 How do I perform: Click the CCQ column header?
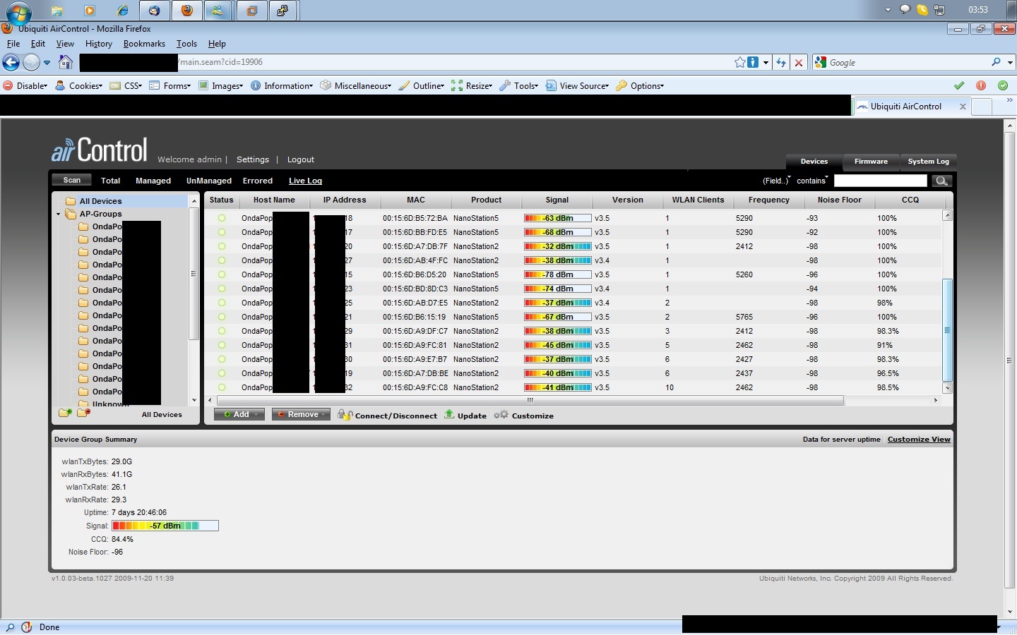click(x=910, y=200)
